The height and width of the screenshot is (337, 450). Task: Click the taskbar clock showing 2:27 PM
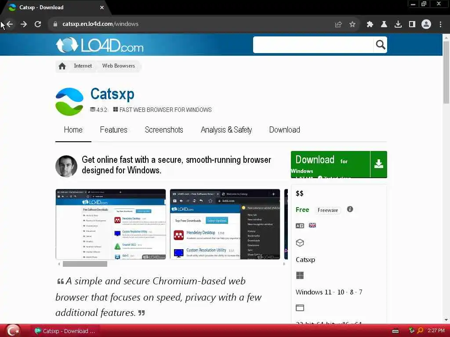point(436,331)
